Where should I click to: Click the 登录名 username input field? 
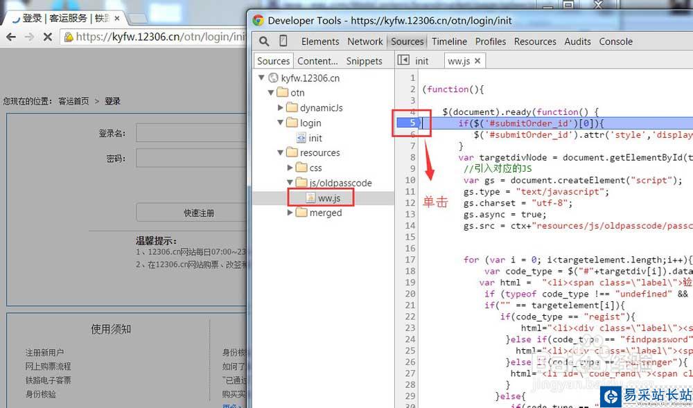click(191, 133)
